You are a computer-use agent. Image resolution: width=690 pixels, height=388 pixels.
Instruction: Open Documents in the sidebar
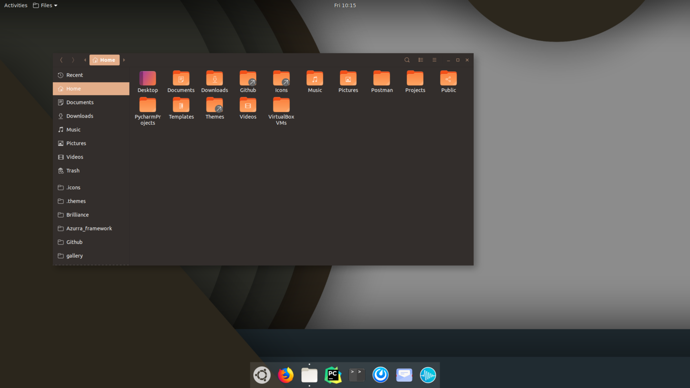coord(91,102)
